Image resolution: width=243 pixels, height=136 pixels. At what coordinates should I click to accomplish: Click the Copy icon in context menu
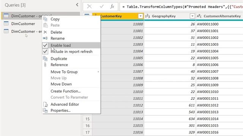coord(45,19)
